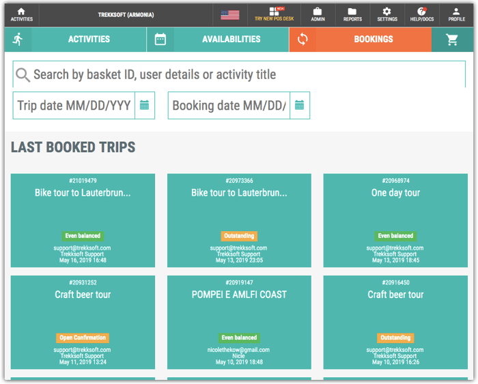Screen dimensions: 478x384
Task: Switch to the Availabilities tab
Action: pyautogui.click(x=231, y=40)
